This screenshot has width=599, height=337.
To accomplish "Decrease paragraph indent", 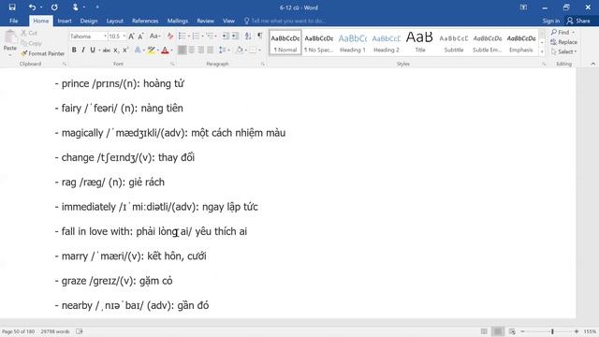I will (x=226, y=36).
